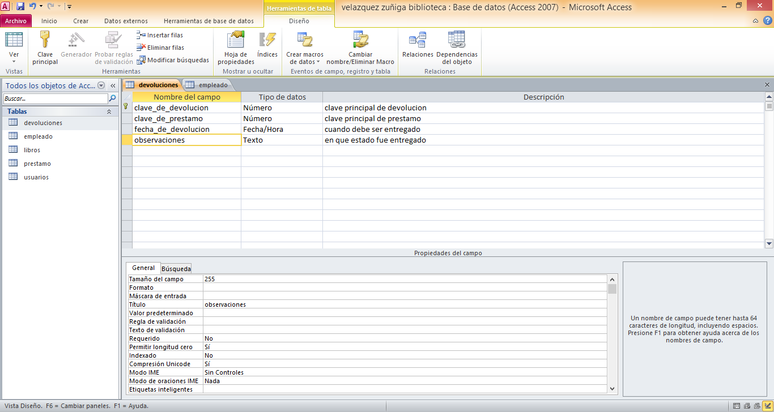
Task: Click description 'en que estado fue entregado'
Action: (x=375, y=140)
